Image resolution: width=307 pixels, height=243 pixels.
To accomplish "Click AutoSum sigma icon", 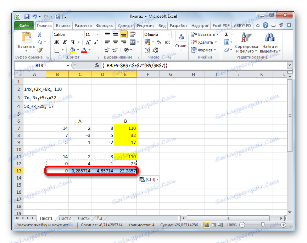I will (227, 34).
